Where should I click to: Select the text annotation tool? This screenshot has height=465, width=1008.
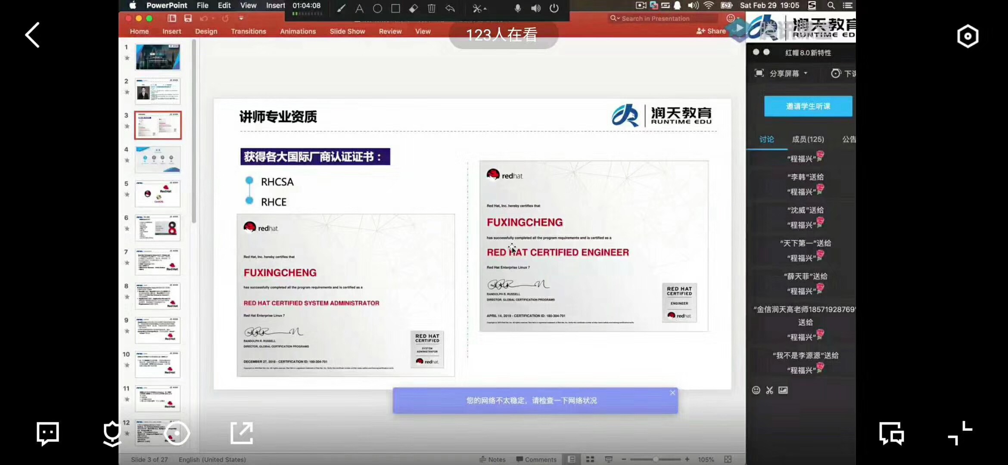[x=359, y=8]
